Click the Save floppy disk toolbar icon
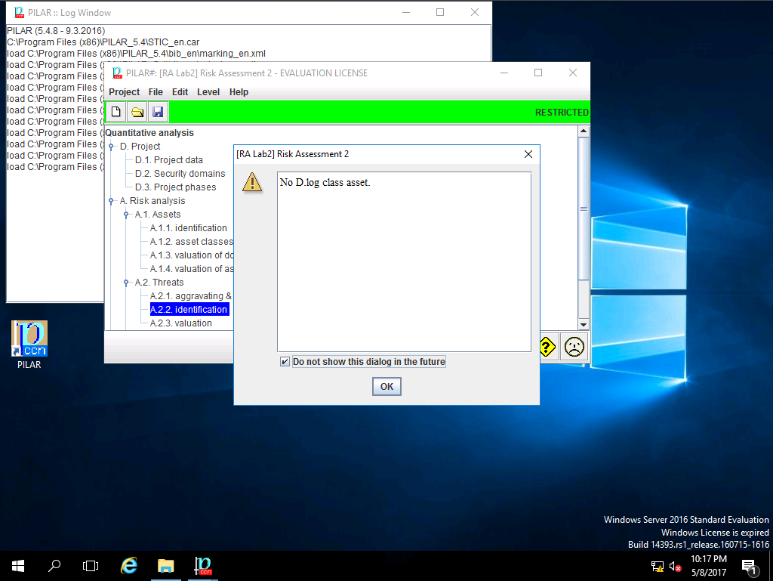This screenshot has width=773, height=581. [158, 112]
